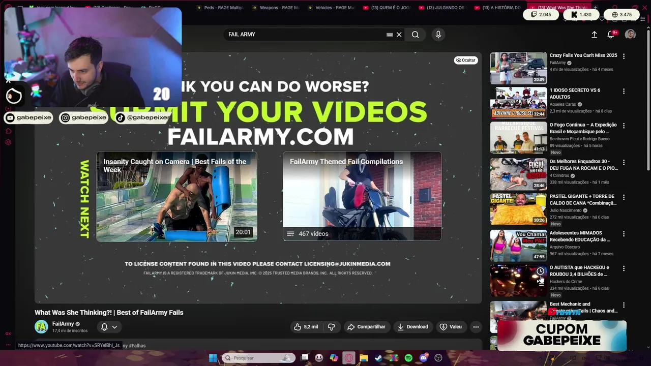Screen dimensions: 651x366
Task: Open Crazy Fails You Can't Miss 2025 thumbnail
Action: [518, 68]
